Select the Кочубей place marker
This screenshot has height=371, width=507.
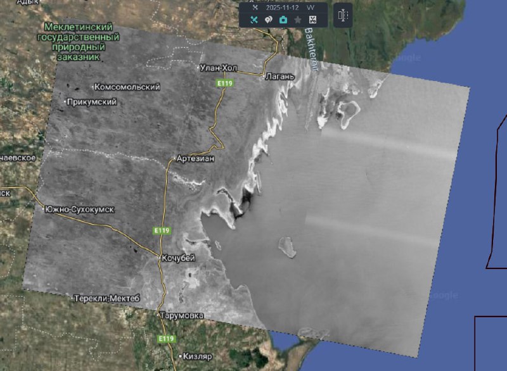click(x=158, y=258)
